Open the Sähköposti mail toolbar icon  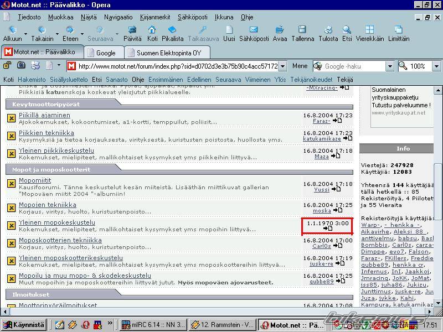click(x=254, y=30)
